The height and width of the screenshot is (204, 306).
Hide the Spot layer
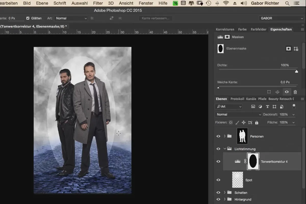tap(218, 180)
